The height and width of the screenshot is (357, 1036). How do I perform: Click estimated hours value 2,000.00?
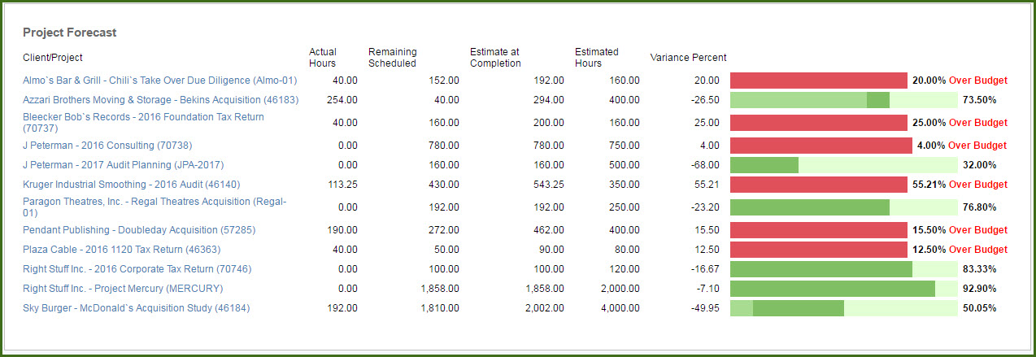(620, 289)
